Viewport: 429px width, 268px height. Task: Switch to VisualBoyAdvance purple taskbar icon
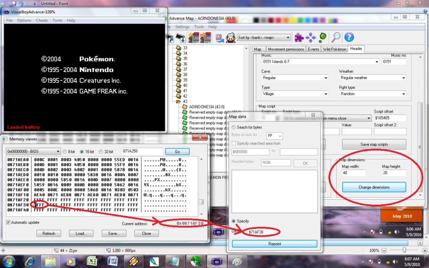pyautogui.click(x=217, y=262)
